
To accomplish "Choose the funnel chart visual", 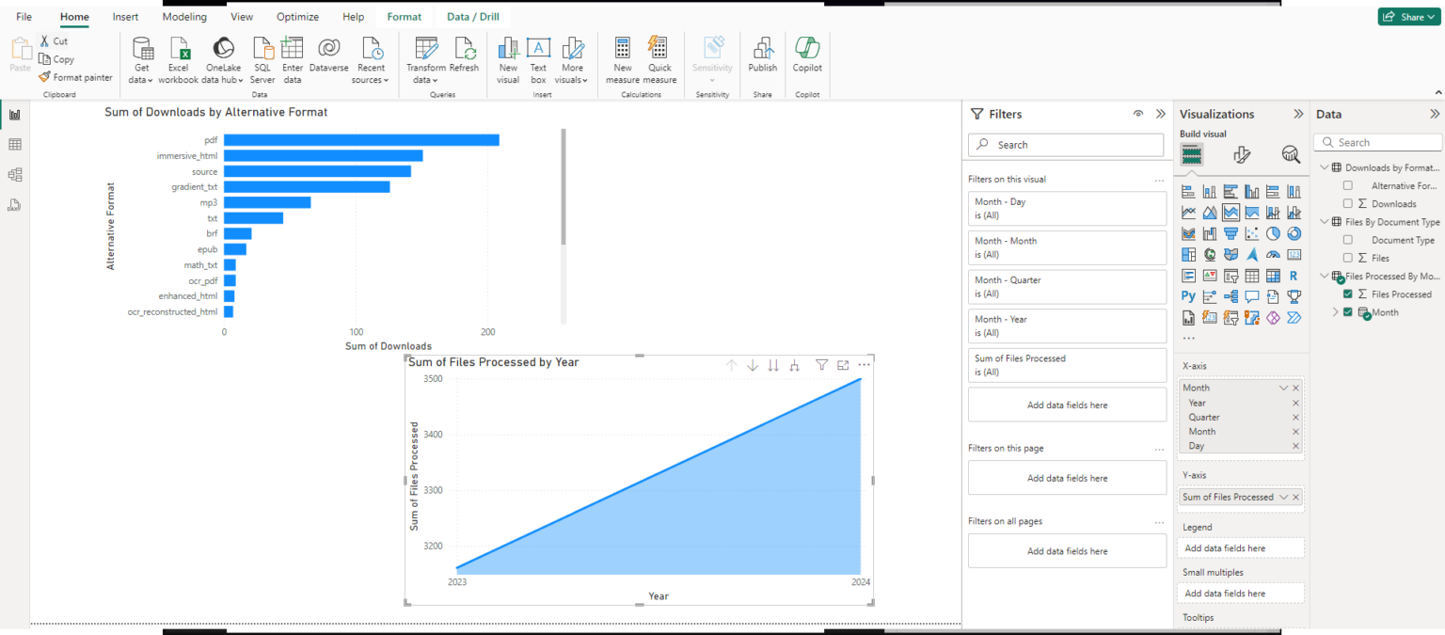I will [x=1231, y=232].
